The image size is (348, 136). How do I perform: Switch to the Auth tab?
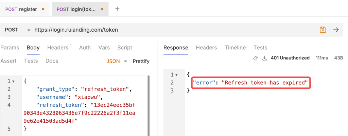(x=85, y=48)
